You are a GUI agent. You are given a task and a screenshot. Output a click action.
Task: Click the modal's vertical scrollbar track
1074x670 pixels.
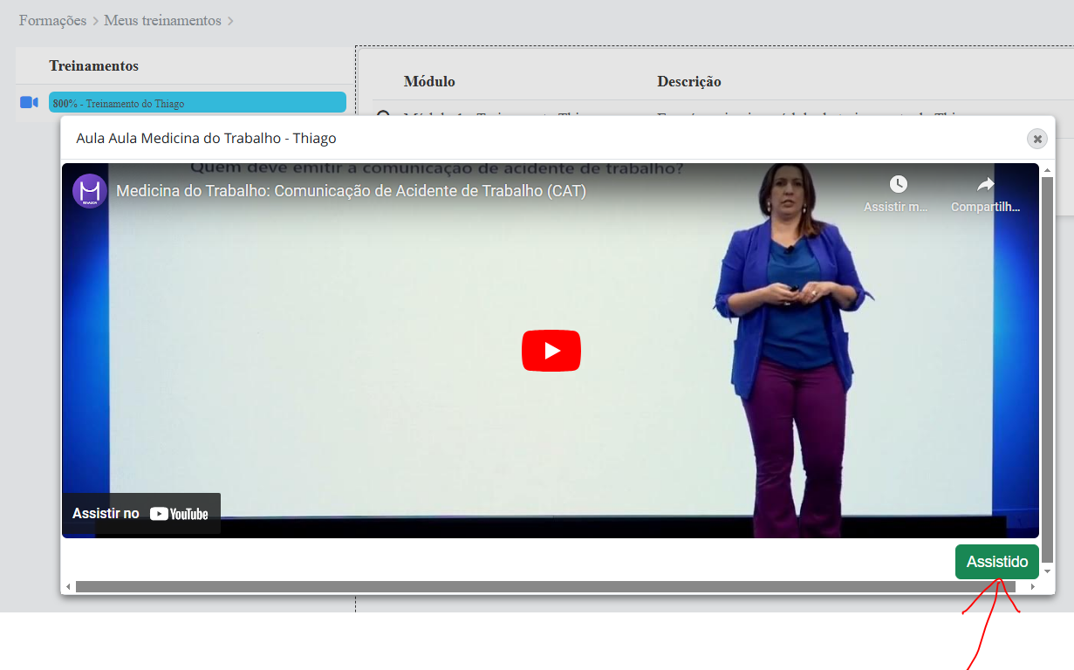point(1048,366)
